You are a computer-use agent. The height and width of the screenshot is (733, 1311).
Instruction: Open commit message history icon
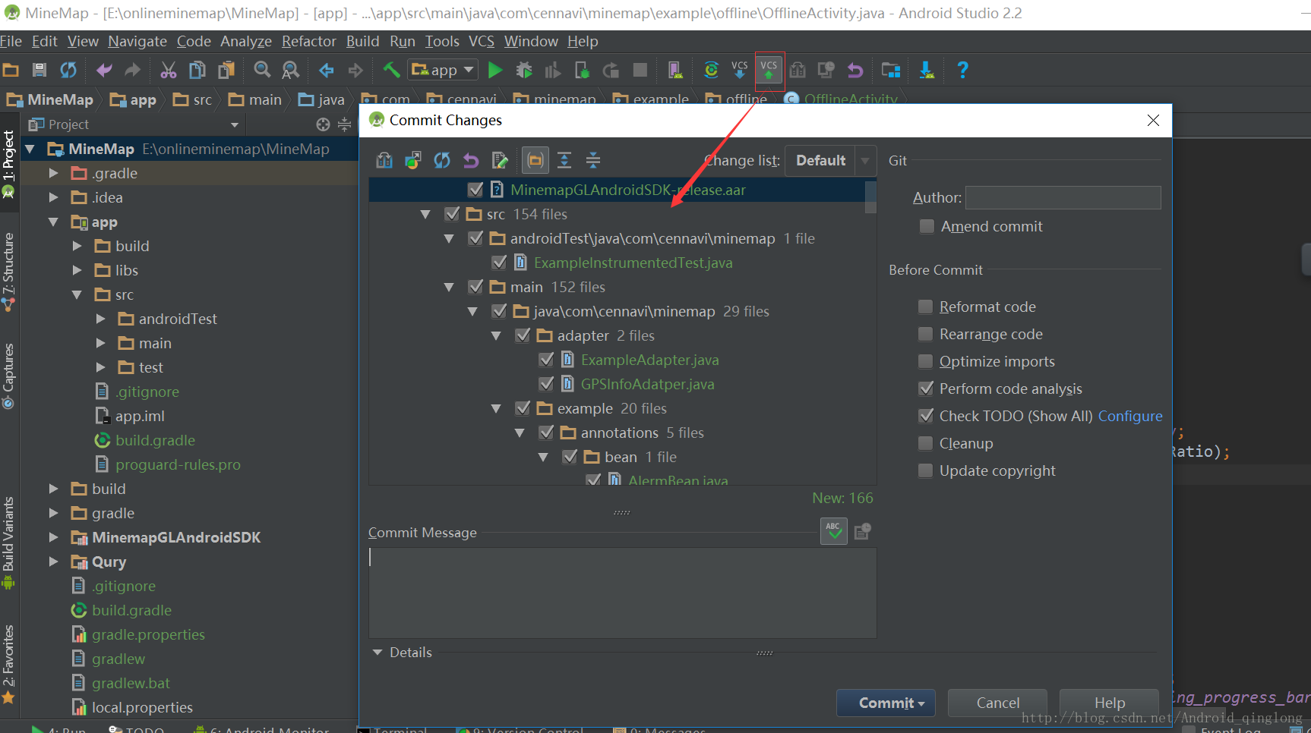[862, 531]
